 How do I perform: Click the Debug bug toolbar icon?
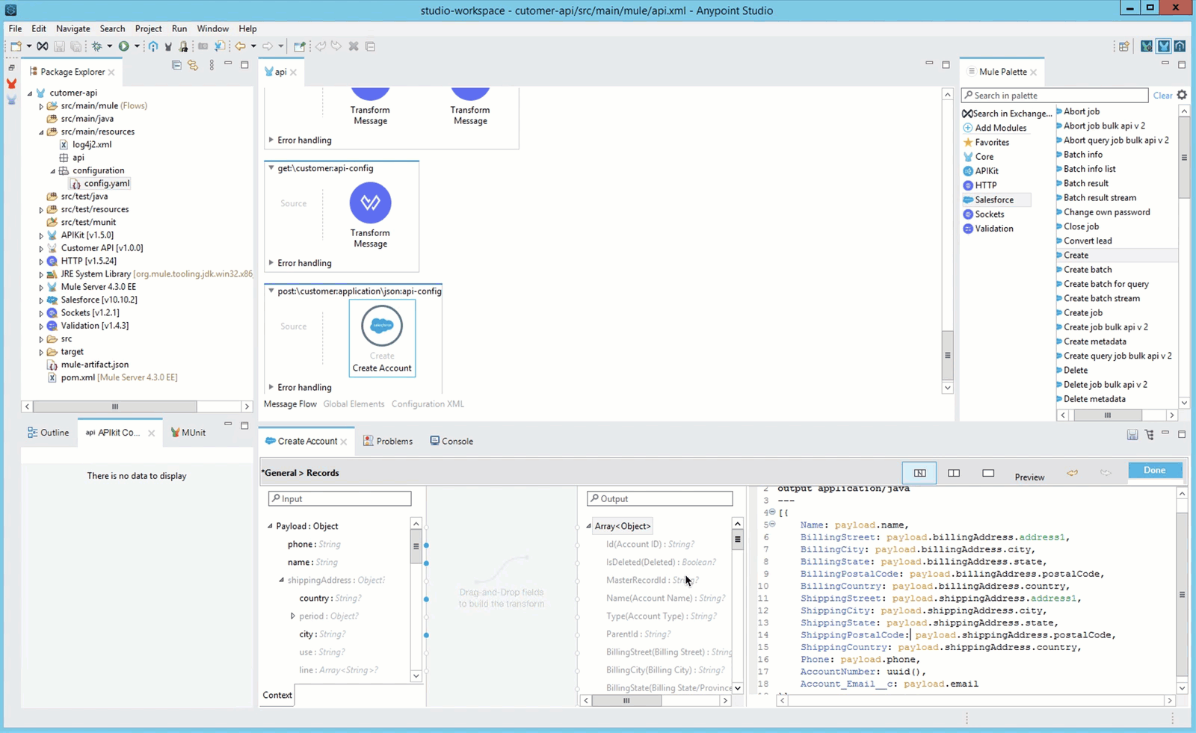[96, 46]
